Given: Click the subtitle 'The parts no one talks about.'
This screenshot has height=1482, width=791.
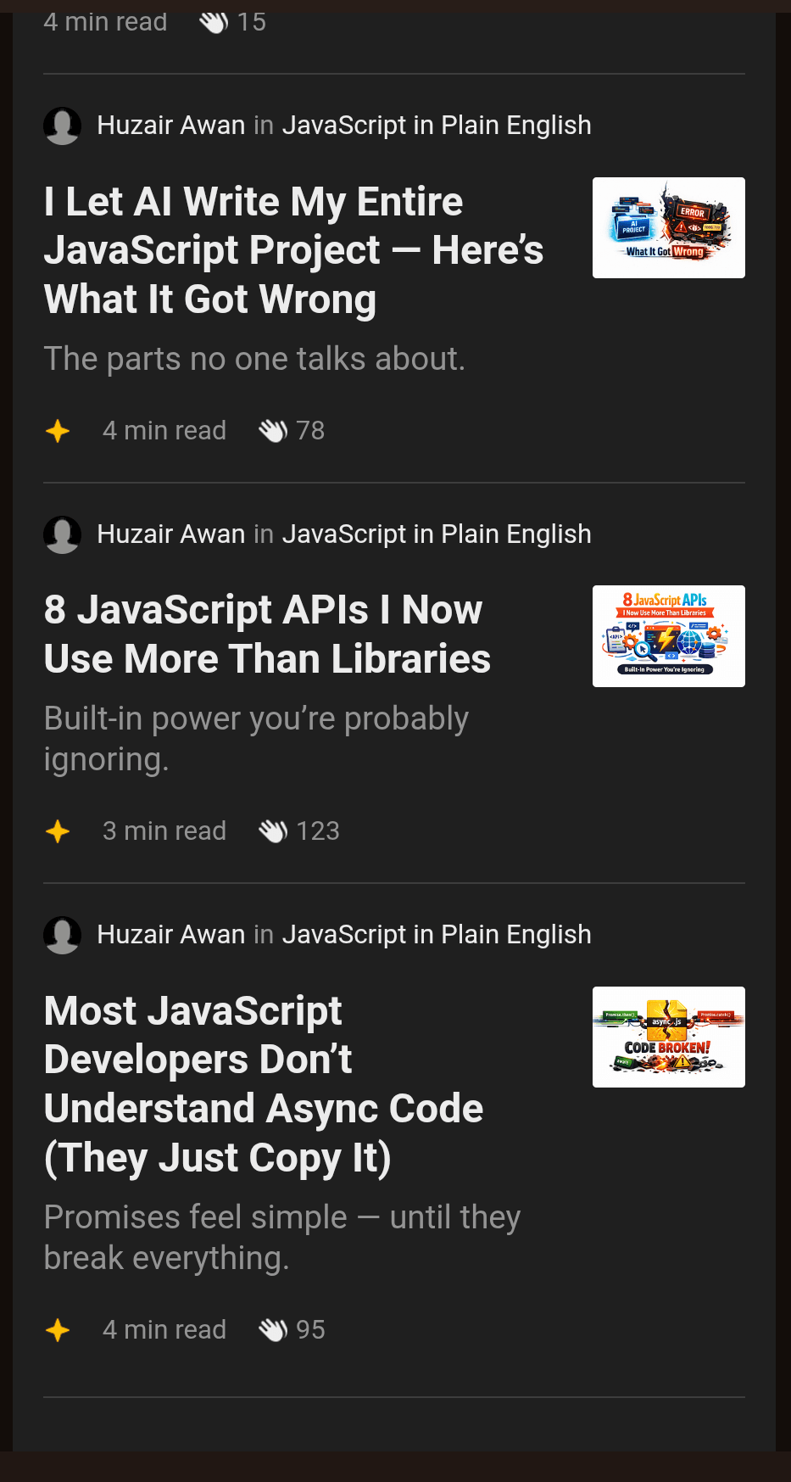Looking at the screenshot, I should pos(254,359).
